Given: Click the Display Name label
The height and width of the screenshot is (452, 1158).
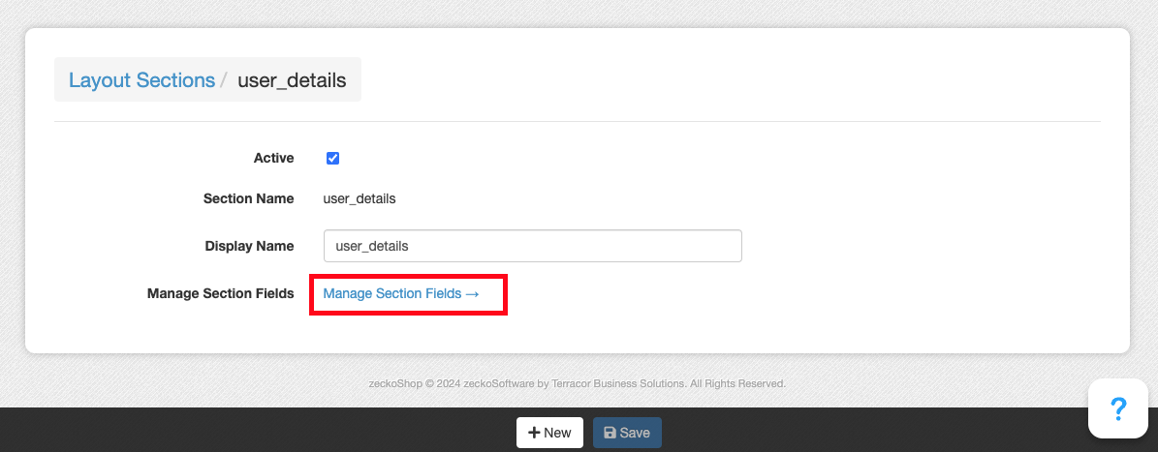Looking at the screenshot, I should click(x=249, y=246).
